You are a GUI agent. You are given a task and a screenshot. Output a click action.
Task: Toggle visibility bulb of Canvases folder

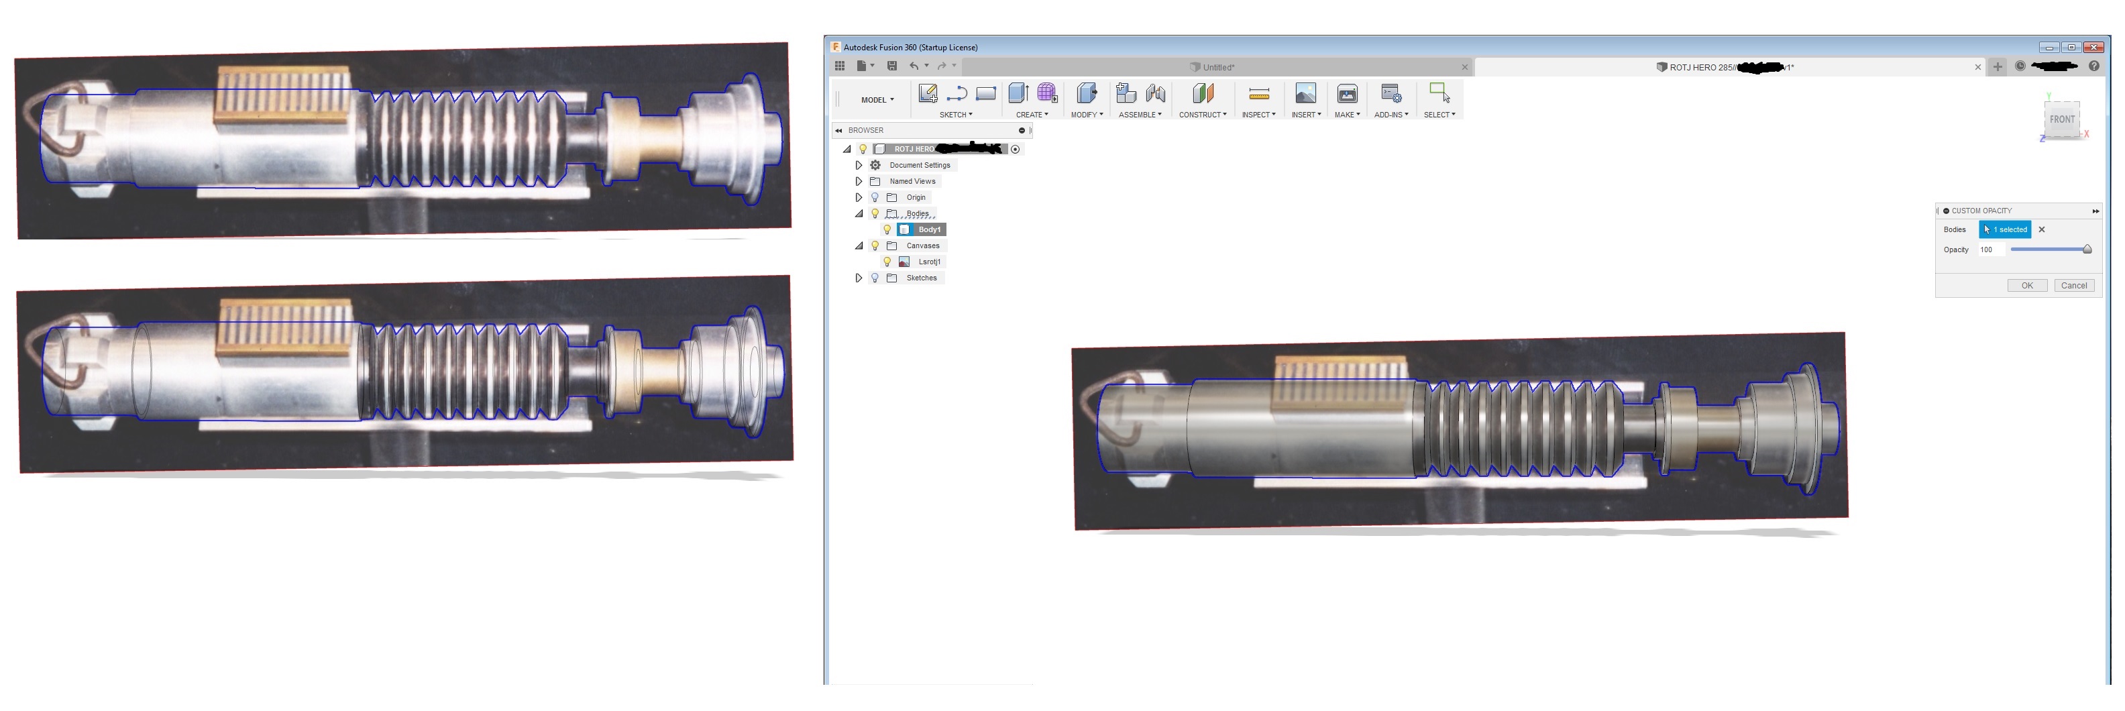point(875,245)
